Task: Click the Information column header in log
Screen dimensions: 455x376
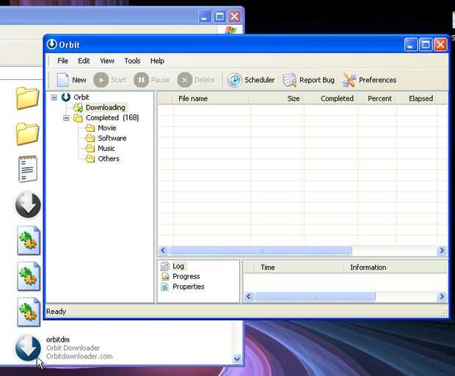Action: click(396, 268)
